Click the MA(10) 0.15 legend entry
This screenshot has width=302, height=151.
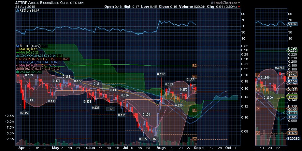[28, 66]
